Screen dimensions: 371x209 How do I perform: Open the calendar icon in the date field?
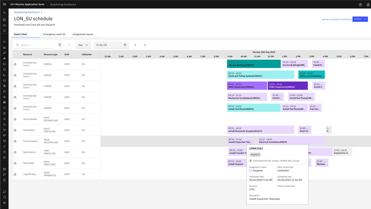coord(125,45)
